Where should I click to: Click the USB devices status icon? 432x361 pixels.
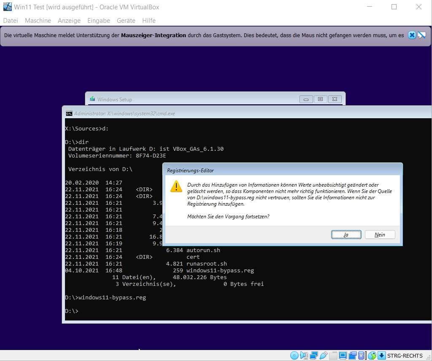tap(324, 356)
